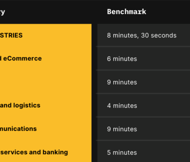Select the 'munications' industry row label
The image size is (190, 162).
(x=18, y=129)
